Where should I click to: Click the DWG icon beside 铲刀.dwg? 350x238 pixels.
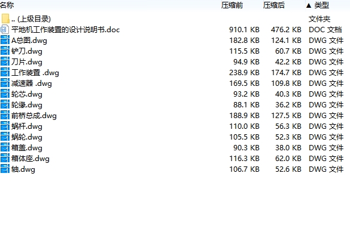(5, 51)
